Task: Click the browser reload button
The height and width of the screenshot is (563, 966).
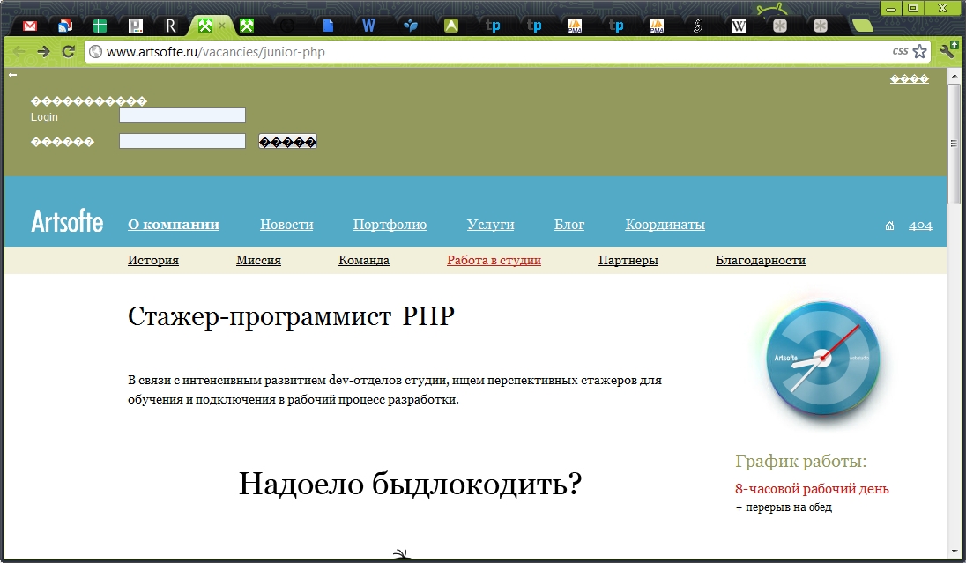Action: (69, 52)
